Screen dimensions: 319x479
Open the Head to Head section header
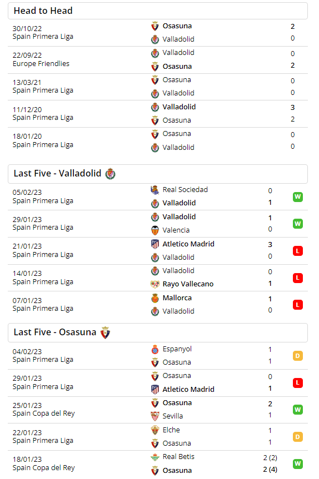(x=158, y=11)
